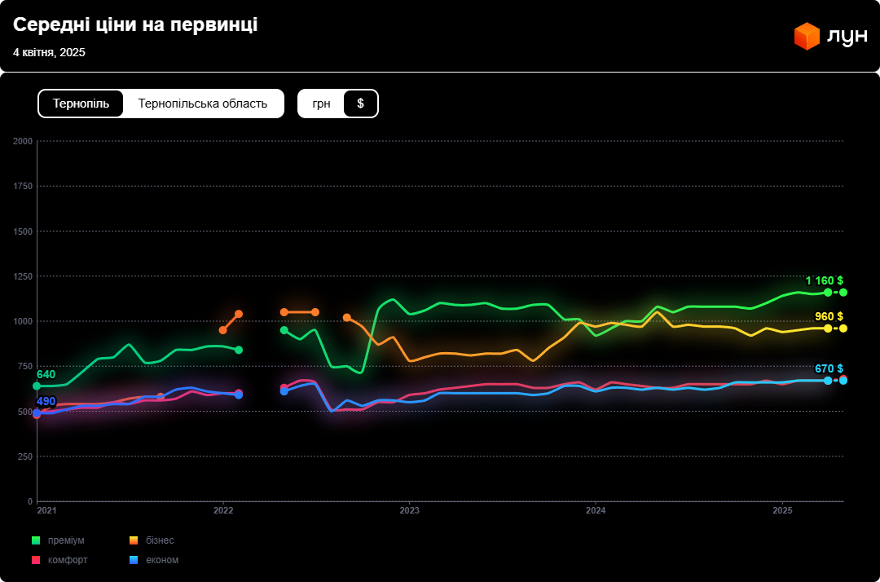Select the $ currency option
This screenshot has width=880, height=582.
(x=360, y=104)
